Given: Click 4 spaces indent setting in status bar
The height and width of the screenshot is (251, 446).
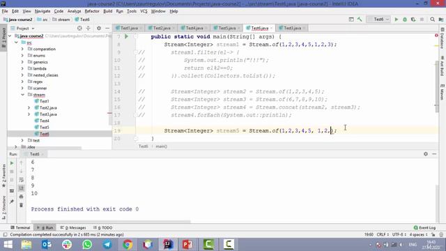Looking at the screenshot, I should pos(418,234).
